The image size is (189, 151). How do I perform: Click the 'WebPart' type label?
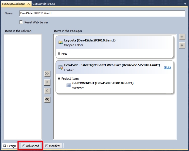78,88
